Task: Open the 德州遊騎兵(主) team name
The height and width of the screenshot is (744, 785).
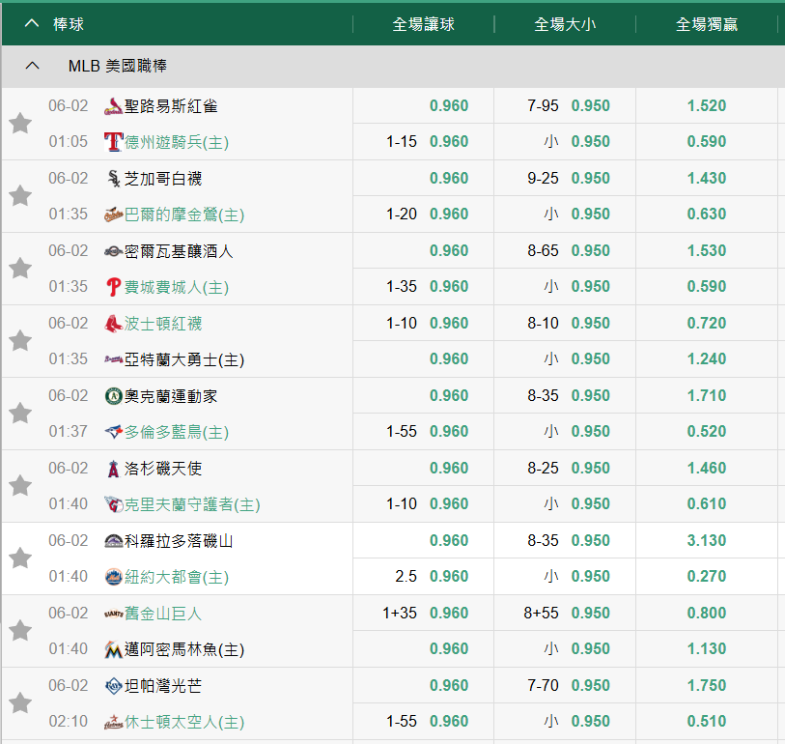Action: point(177,142)
